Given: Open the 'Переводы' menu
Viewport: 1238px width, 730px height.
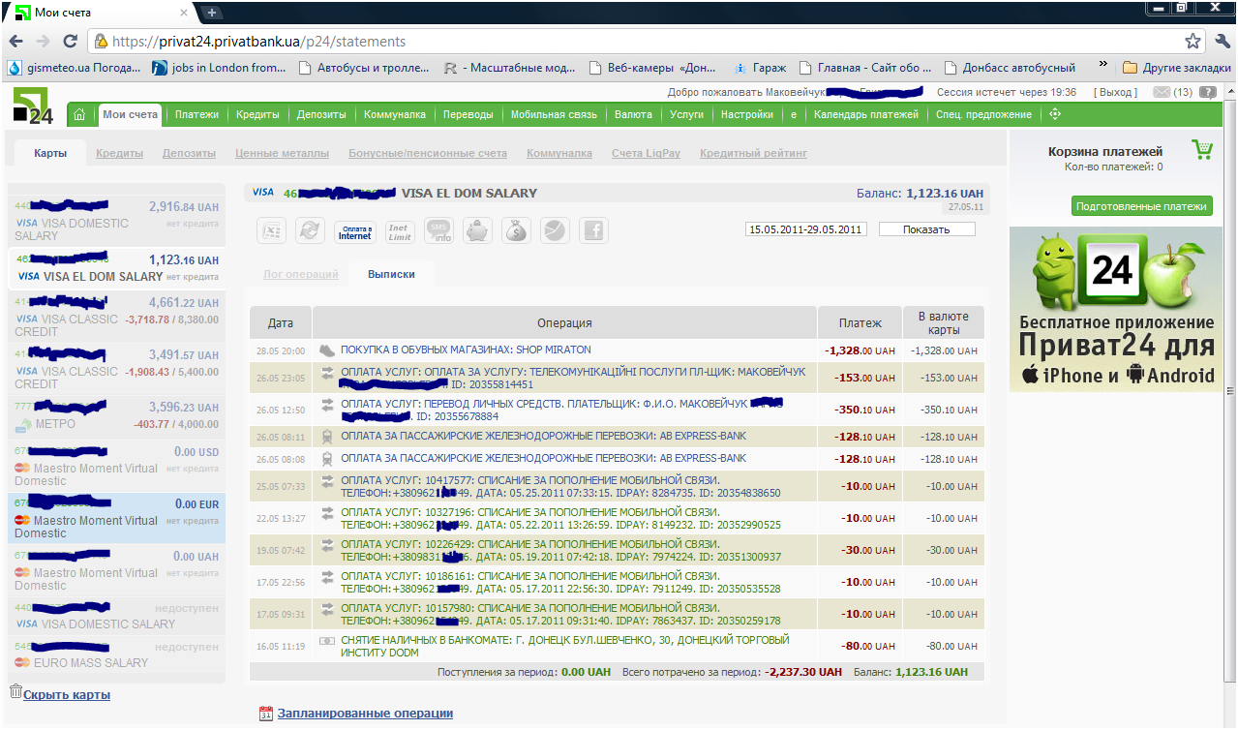Looking at the screenshot, I should [468, 114].
